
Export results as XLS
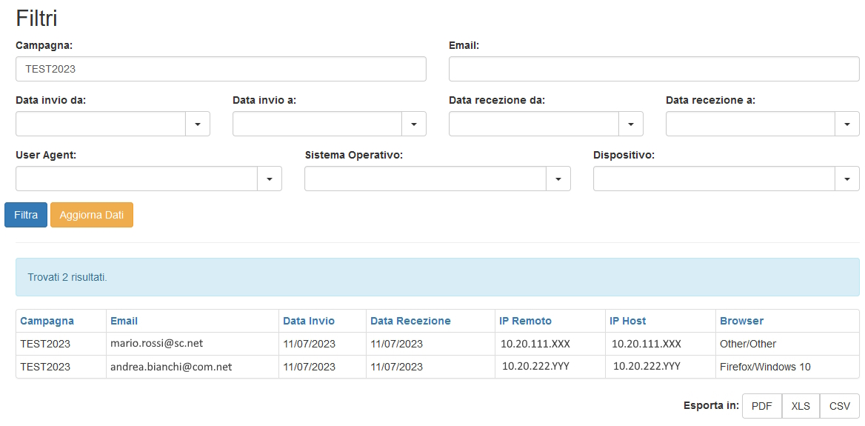(x=801, y=406)
